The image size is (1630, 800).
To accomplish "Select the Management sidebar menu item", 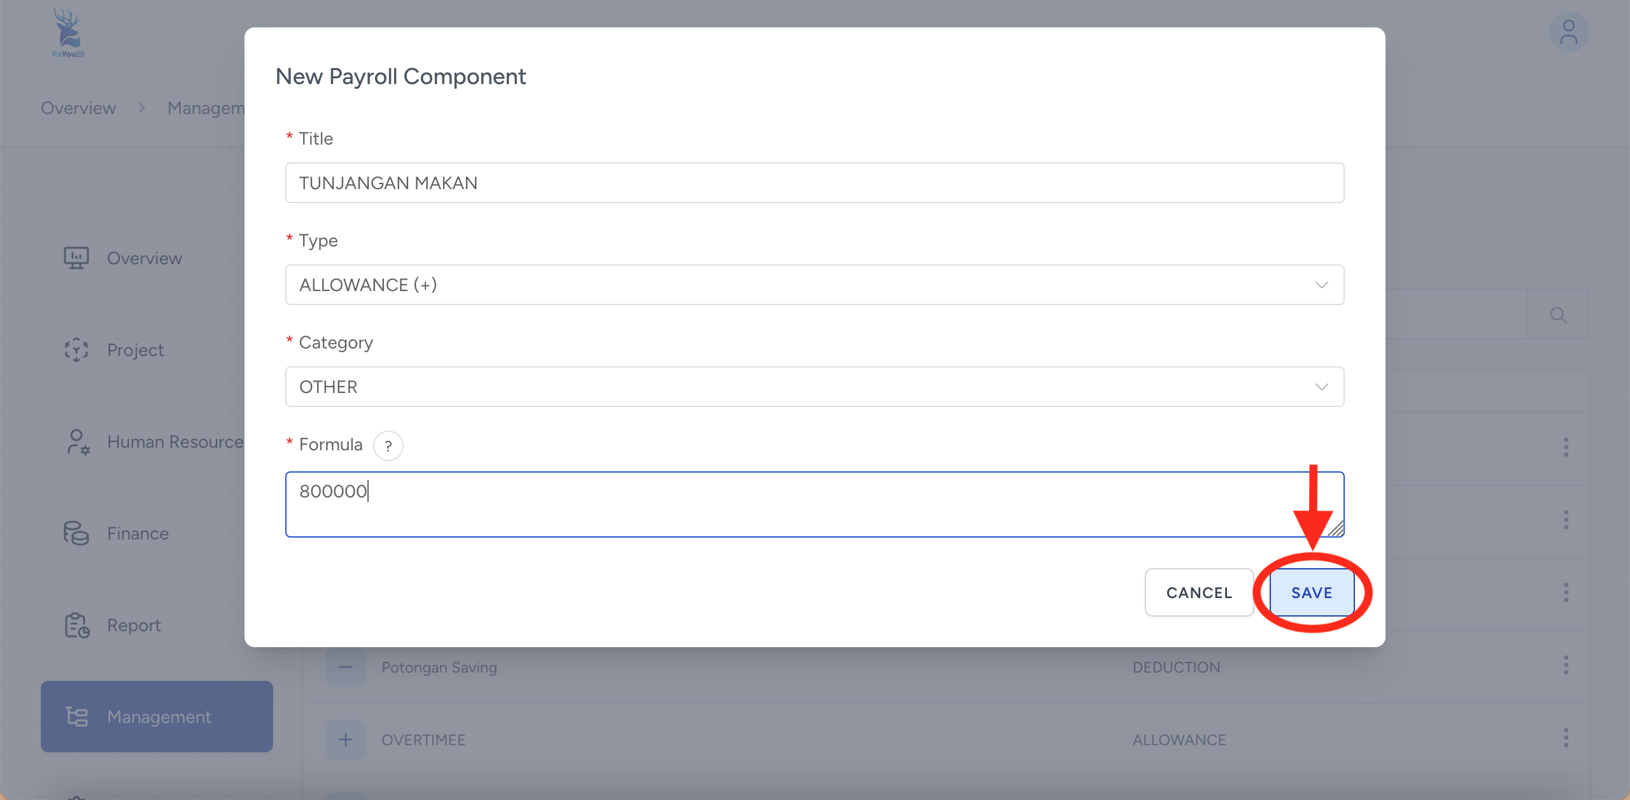I will (x=157, y=717).
